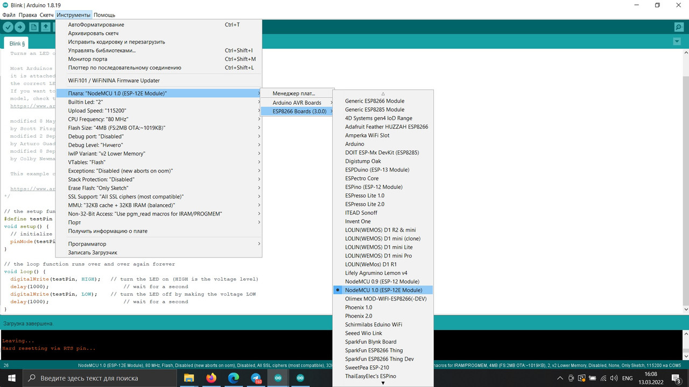Image resolution: width=689 pixels, height=387 pixels.
Task: Click the 'Загрузка завершена.' status text
Action: coord(28,324)
